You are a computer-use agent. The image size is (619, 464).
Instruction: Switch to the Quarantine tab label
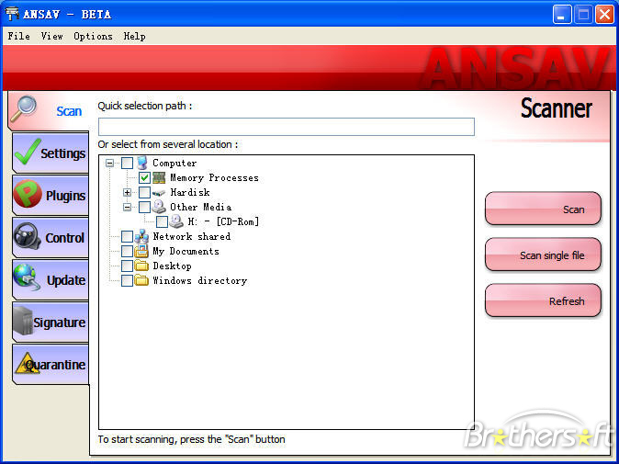56,365
